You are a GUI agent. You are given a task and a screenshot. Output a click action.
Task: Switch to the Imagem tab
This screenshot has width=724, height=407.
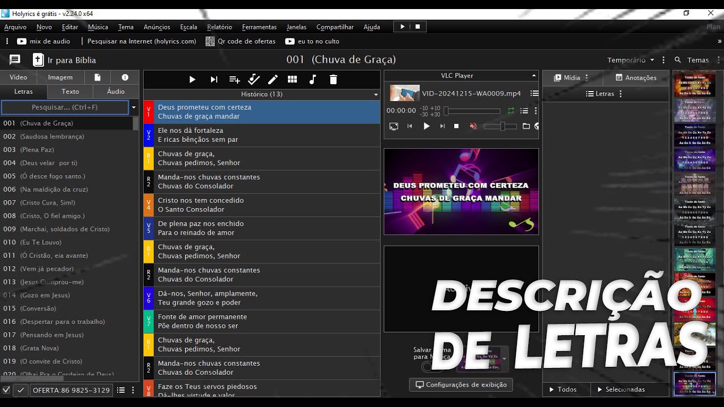point(60,77)
